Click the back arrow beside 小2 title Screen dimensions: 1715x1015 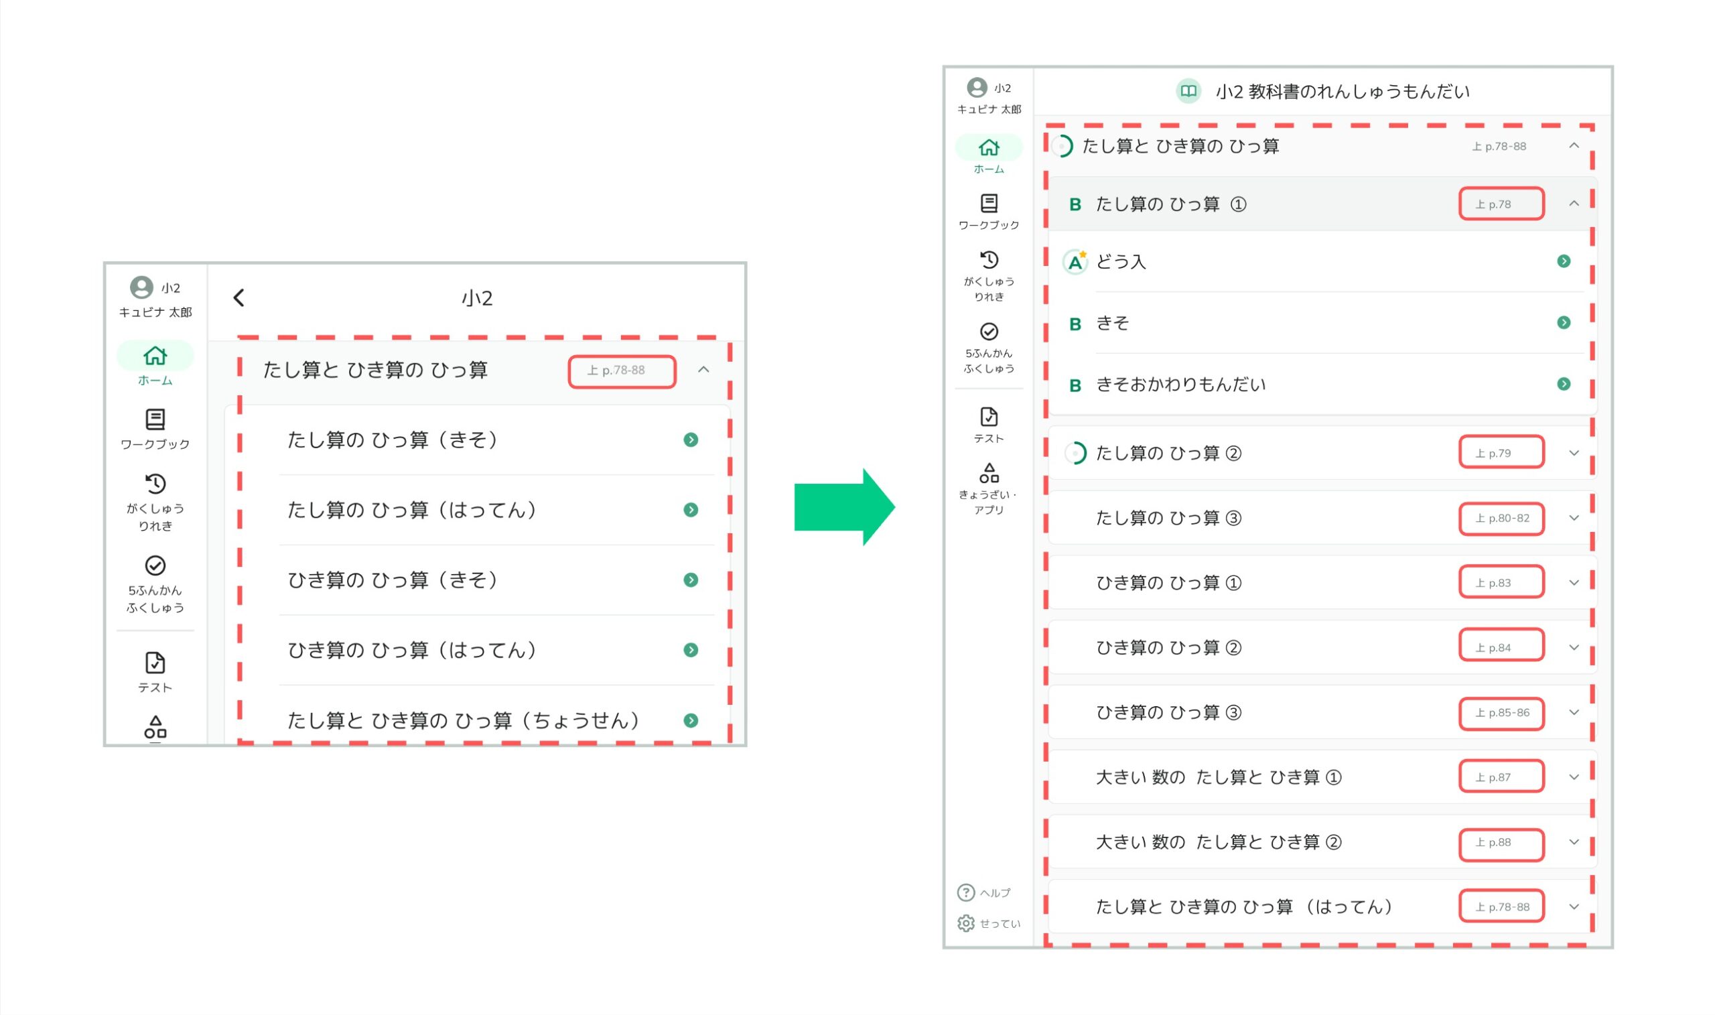238,297
